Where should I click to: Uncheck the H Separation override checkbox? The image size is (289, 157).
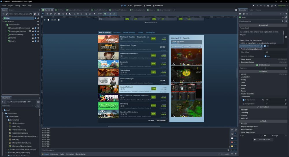(x=243, y=100)
